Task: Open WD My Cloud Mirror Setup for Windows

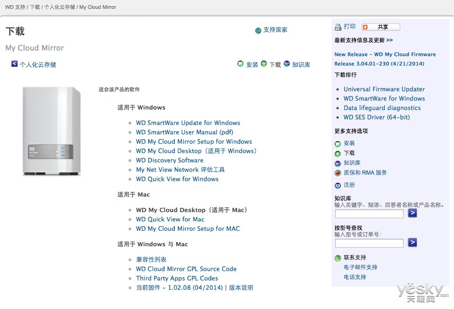Action: (194, 141)
